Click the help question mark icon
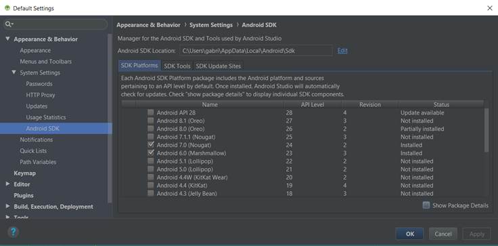 tap(14, 232)
